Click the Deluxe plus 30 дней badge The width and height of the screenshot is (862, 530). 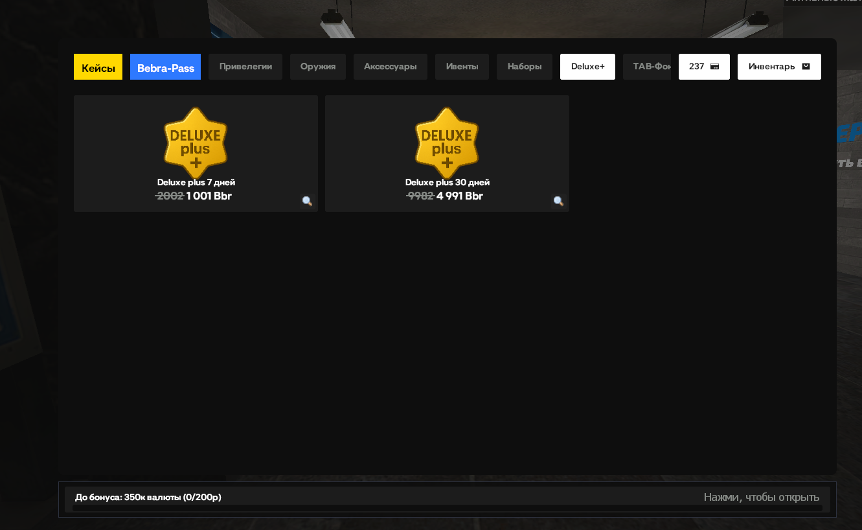447,143
